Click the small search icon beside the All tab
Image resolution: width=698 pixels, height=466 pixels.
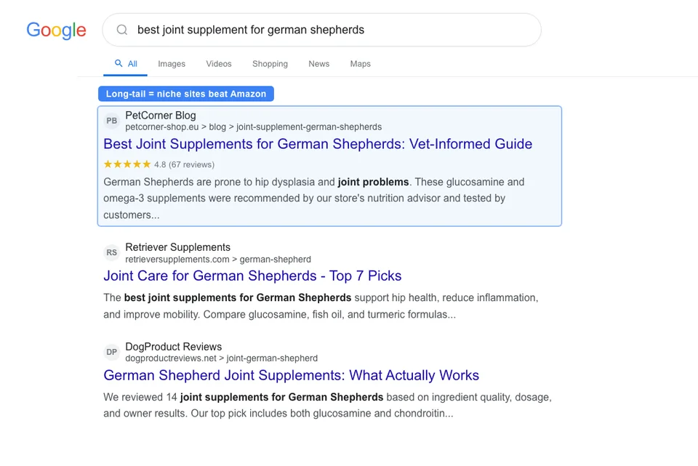pos(117,63)
